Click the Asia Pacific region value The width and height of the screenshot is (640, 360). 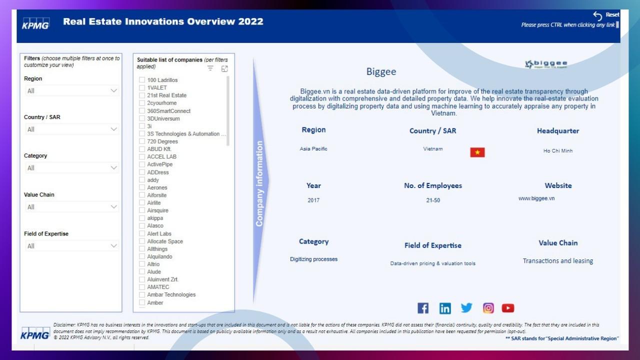[313, 148]
